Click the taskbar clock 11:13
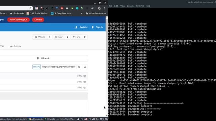 [102, 119]
